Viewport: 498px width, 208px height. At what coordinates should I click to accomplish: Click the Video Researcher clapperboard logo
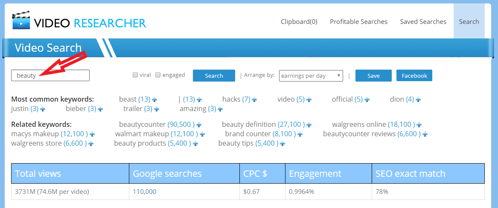pyautogui.click(x=21, y=21)
